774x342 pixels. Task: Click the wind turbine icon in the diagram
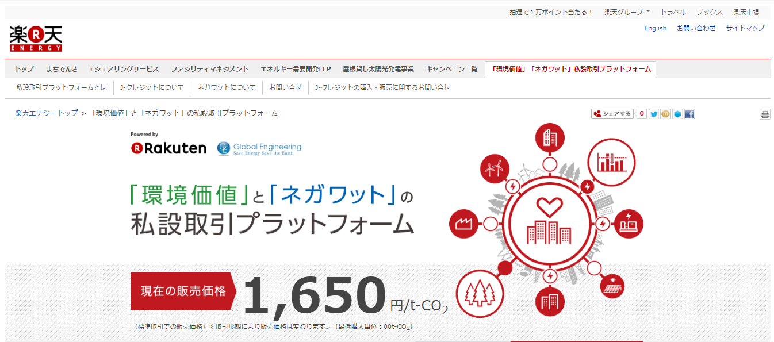pos(495,168)
